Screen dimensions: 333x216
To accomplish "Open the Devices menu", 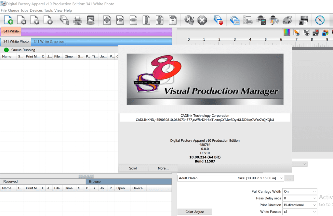I will (x=36, y=10).
